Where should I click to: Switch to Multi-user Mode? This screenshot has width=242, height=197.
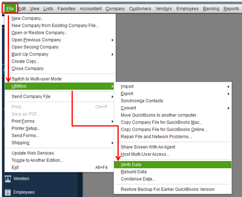pyautogui.click(x=60, y=79)
